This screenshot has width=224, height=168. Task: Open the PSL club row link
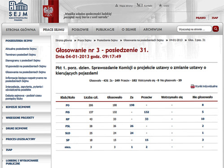[68, 126]
